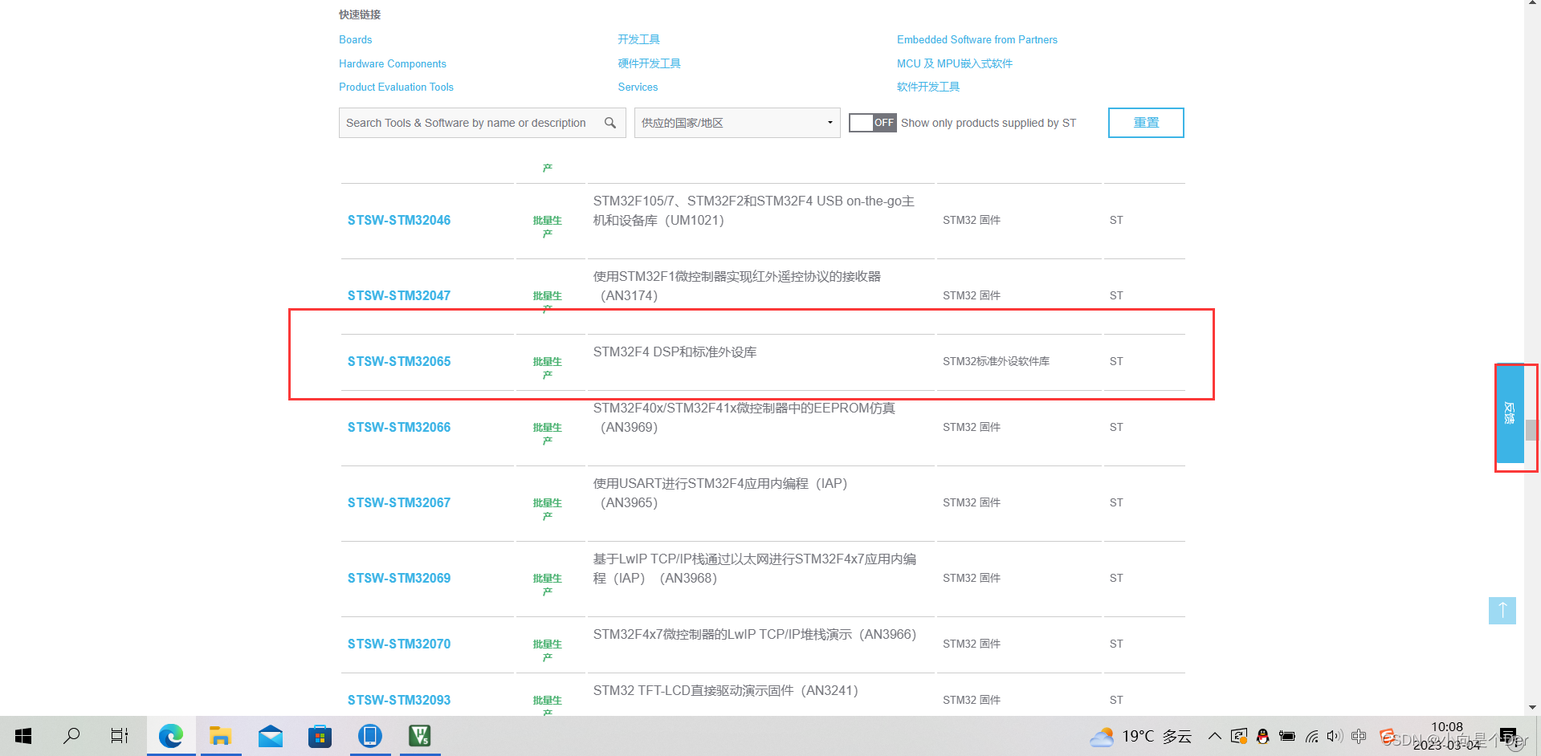The width and height of the screenshot is (1541, 756).
Task: Click 使用USART进行STM32F4应用内编程 description
Action: pos(720,493)
